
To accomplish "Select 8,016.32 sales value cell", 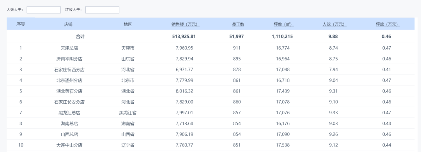I will (184, 91).
